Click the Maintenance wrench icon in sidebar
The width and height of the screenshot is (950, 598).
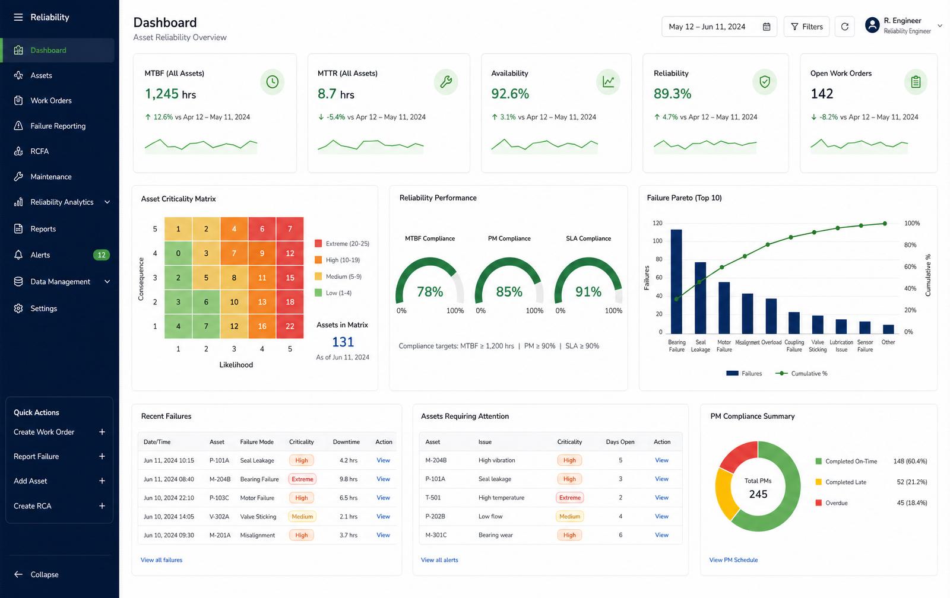(x=18, y=177)
